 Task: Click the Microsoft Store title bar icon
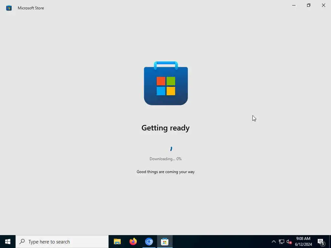pyautogui.click(x=9, y=8)
